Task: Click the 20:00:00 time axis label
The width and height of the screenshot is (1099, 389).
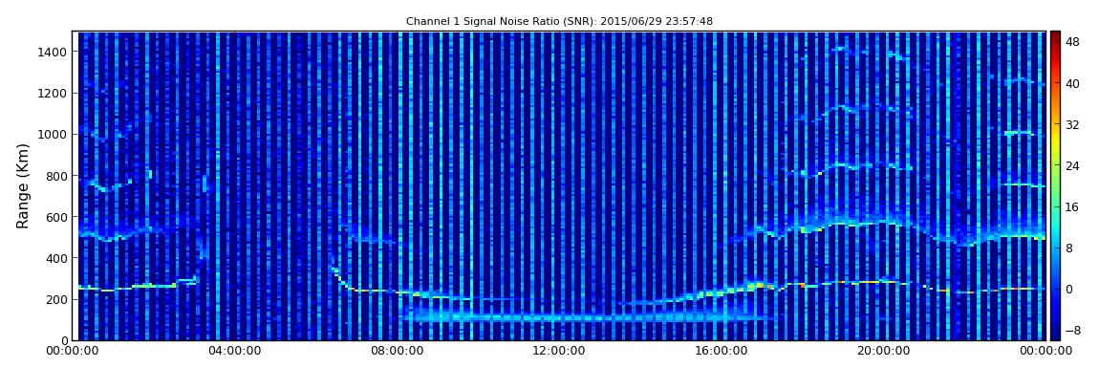Action: [x=883, y=351]
